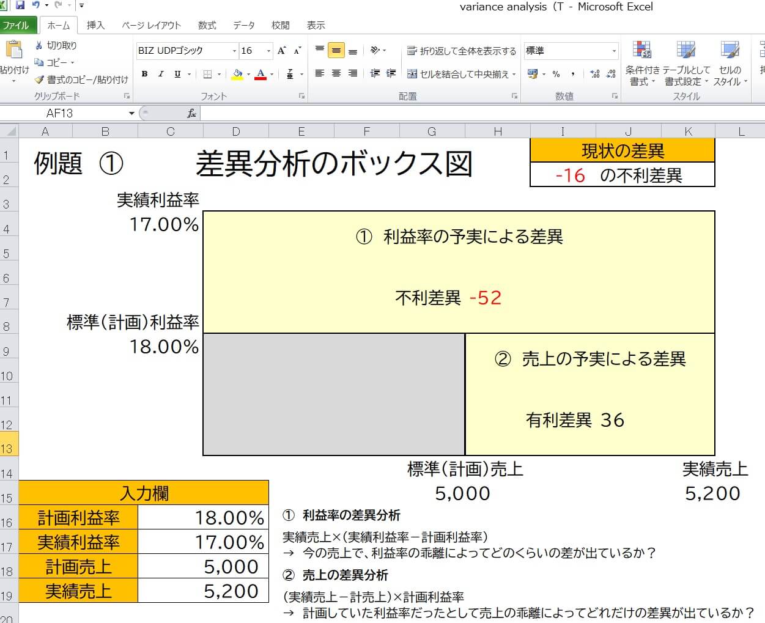Select the Format Painter brush icon
Image resolution: width=765 pixels, height=623 pixels.
coord(39,79)
